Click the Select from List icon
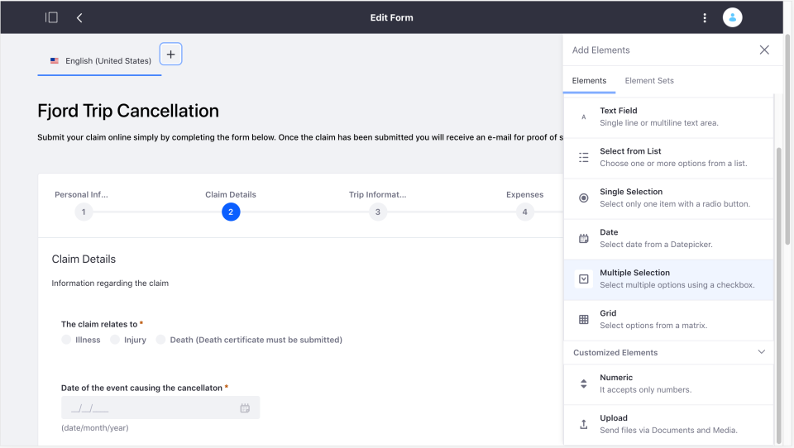The image size is (794, 448). 584,157
